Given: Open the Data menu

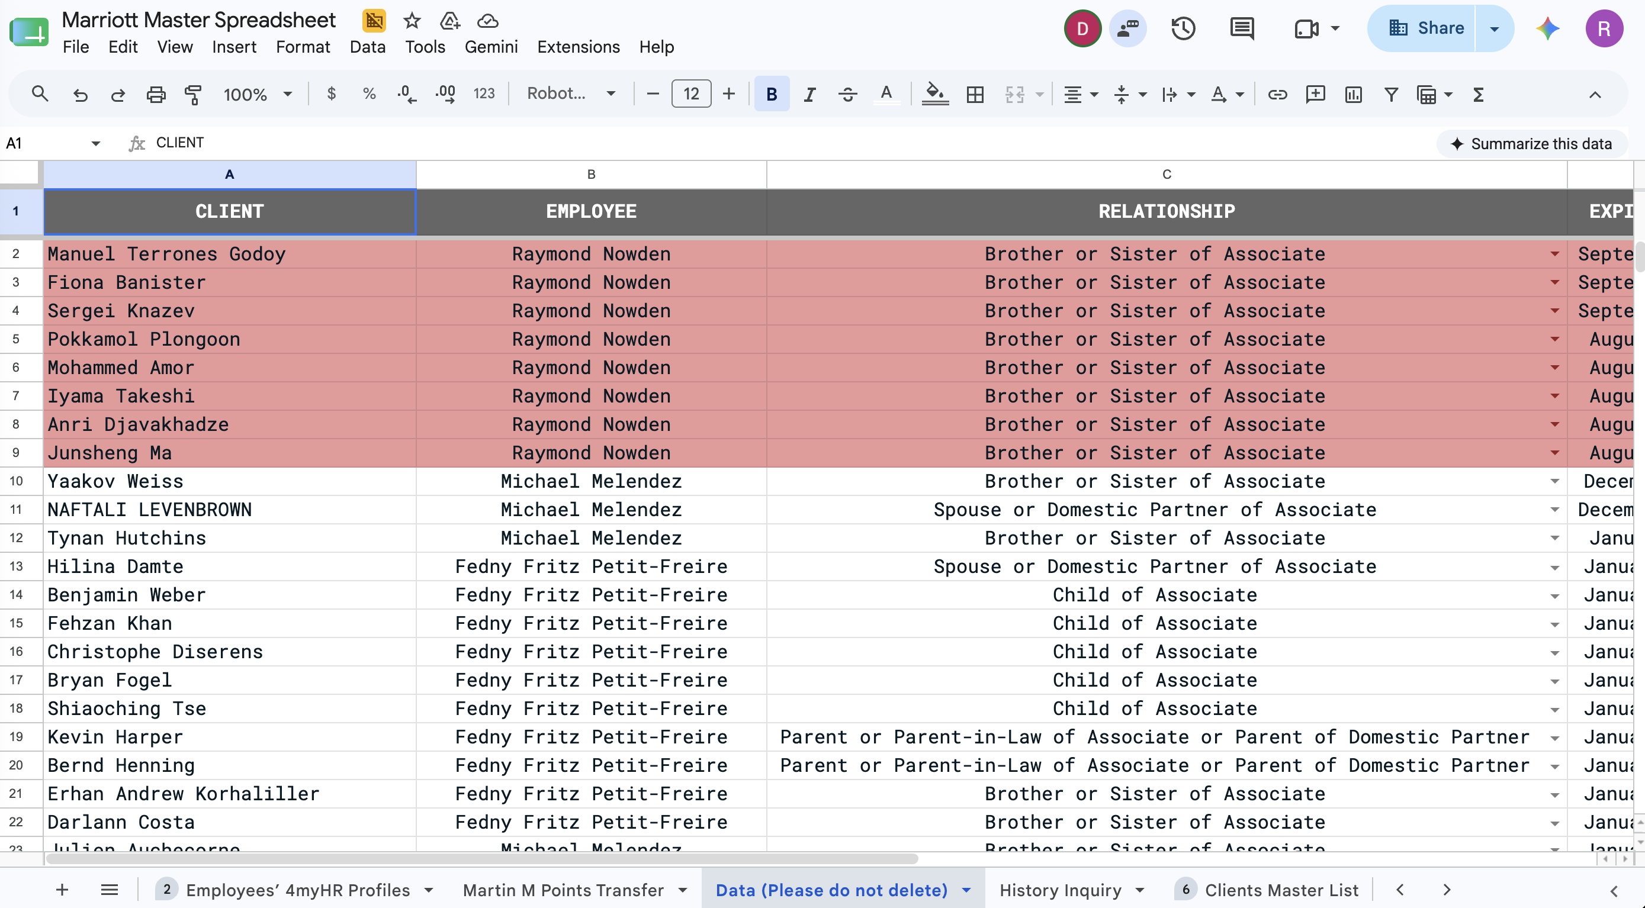Looking at the screenshot, I should coord(367,47).
